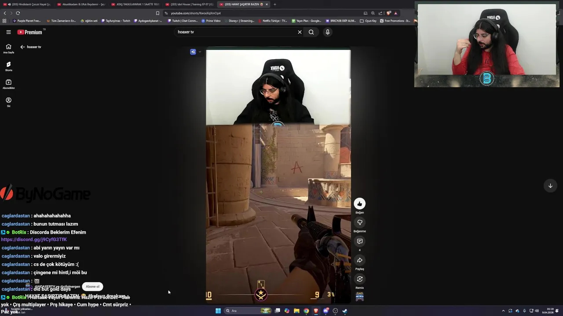Go back in the browser

coord(5,13)
